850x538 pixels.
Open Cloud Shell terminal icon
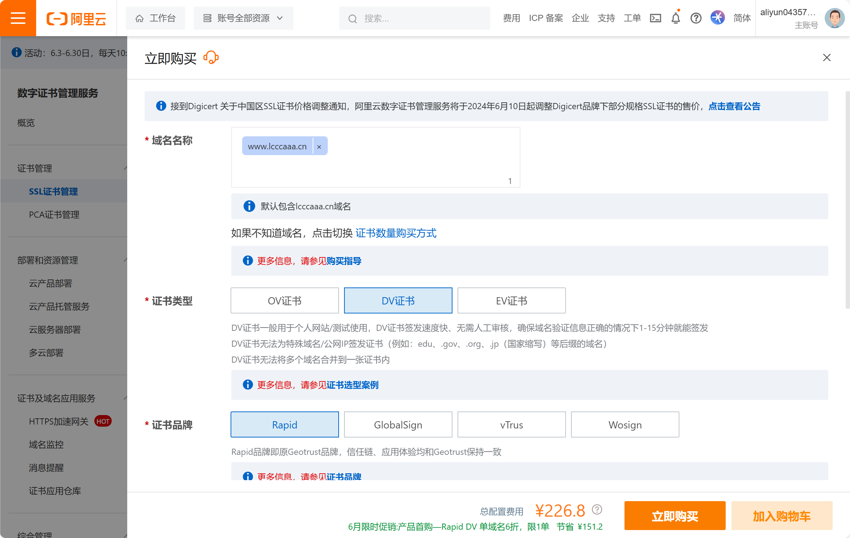(655, 18)
